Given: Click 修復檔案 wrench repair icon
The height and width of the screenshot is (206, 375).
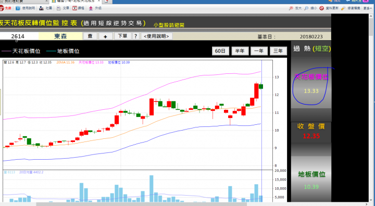Looking at the screenshot, I should pyautogui.click(x=343, y=8).
